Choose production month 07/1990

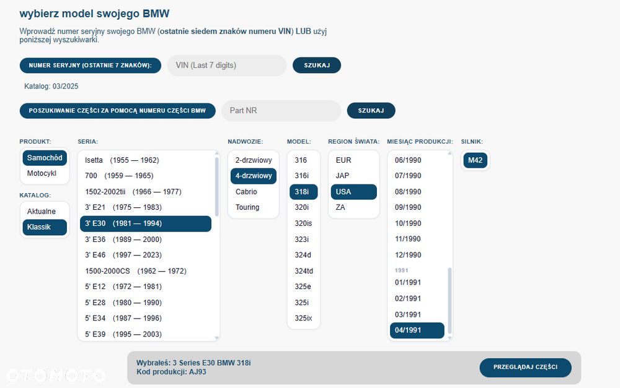click(417, 176)
